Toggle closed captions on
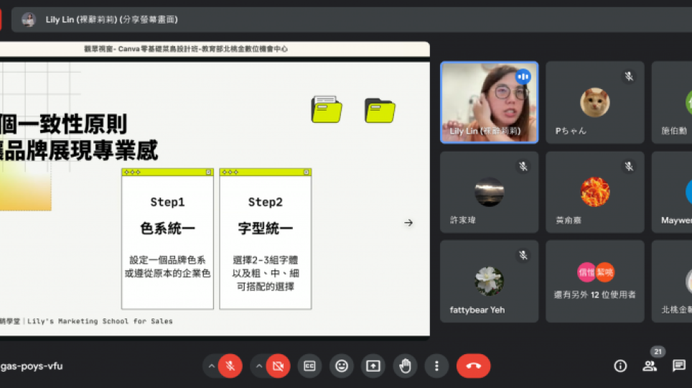The width and height of the screenshot is (692, 388). 309,366
